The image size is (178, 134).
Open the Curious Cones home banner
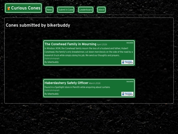coord(23,8)
